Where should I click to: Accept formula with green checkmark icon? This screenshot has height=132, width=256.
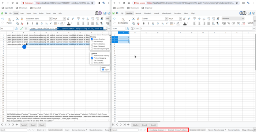coord(21,28)
